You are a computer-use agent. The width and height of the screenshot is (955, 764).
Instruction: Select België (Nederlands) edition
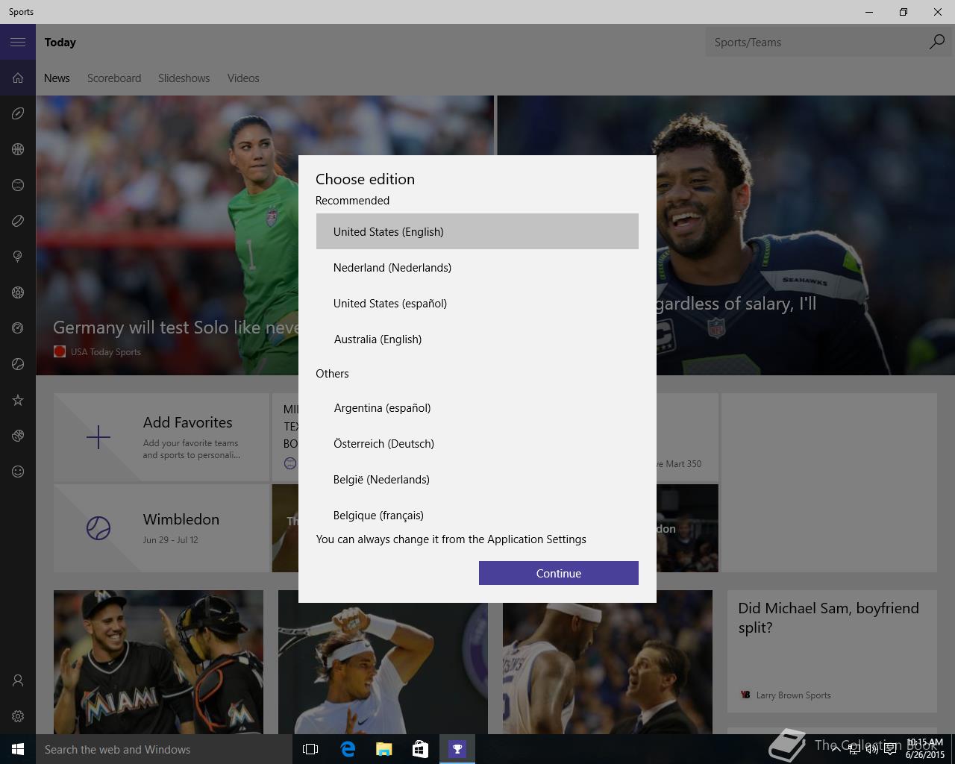(477, 479)
